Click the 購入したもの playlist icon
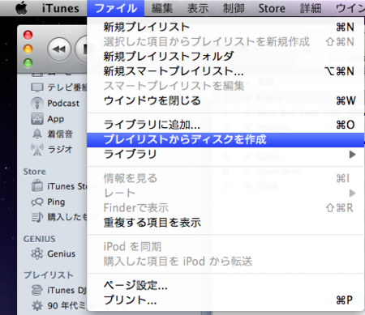Screen dimensions: 365x315 (x=37, y=217)
